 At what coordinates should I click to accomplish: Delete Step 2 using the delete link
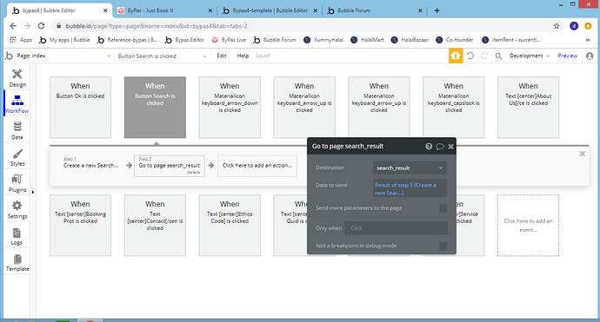coord(193,173)
